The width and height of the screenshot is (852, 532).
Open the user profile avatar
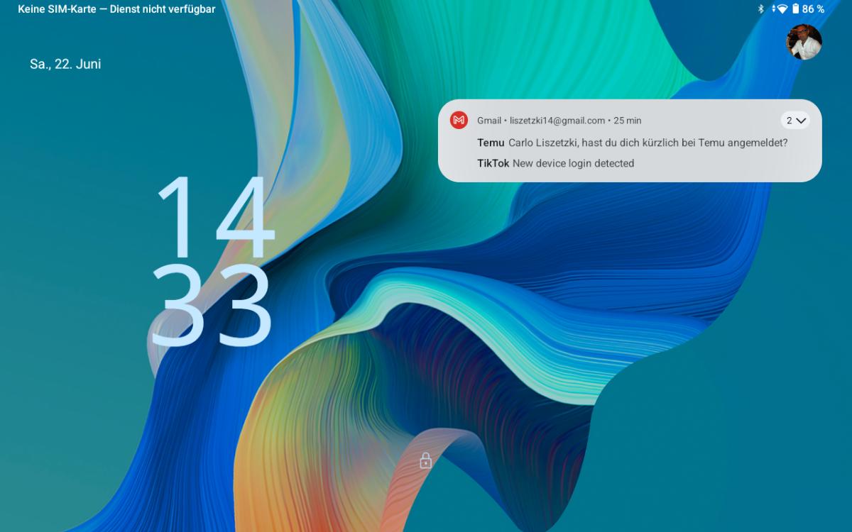pyautogui.click(x=804, y=42)
